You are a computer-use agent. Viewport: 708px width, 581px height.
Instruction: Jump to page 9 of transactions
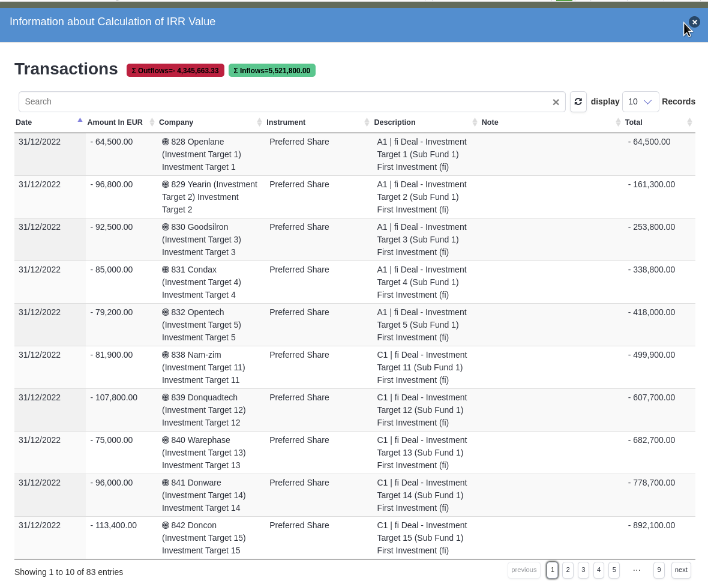[x=659, y=570]
